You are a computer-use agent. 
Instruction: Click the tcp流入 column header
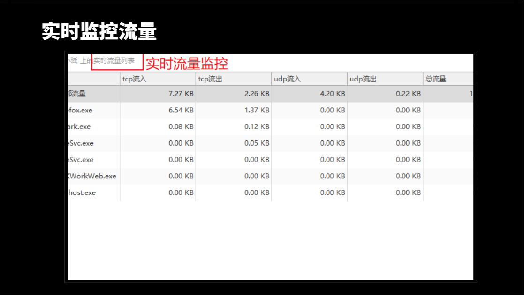[x=158, y=79]
